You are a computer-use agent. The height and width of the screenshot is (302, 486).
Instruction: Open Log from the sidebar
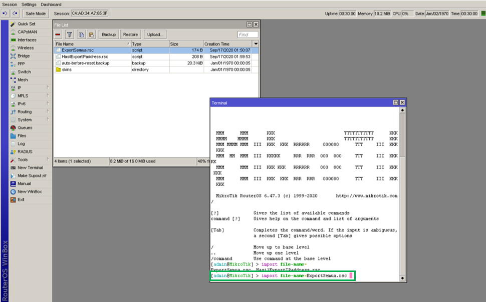pos(31,144)
